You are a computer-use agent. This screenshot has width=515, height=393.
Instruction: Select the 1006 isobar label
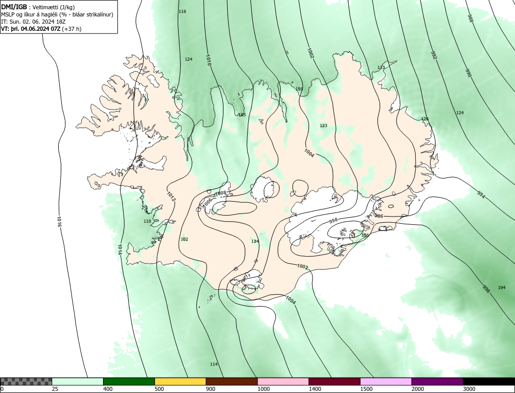click(x=208, y=202)
